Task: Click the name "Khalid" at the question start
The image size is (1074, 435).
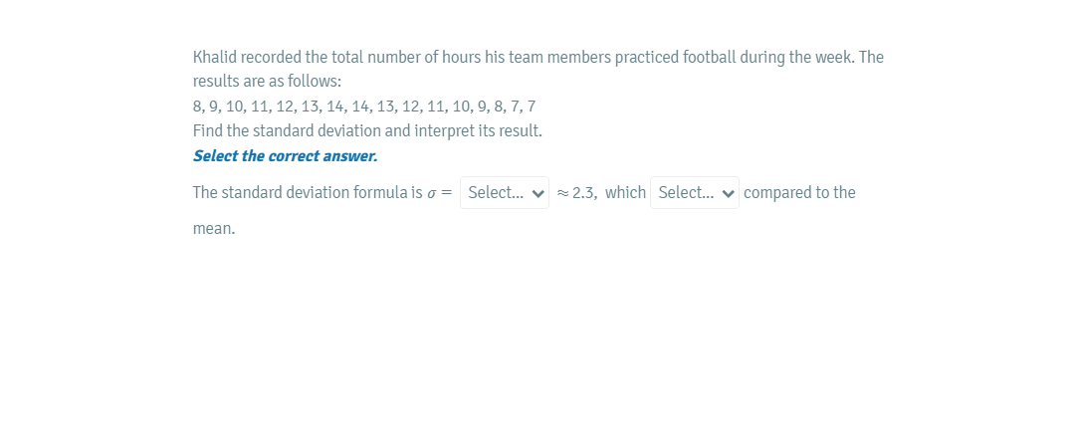Action: click(x=214, y=57)
